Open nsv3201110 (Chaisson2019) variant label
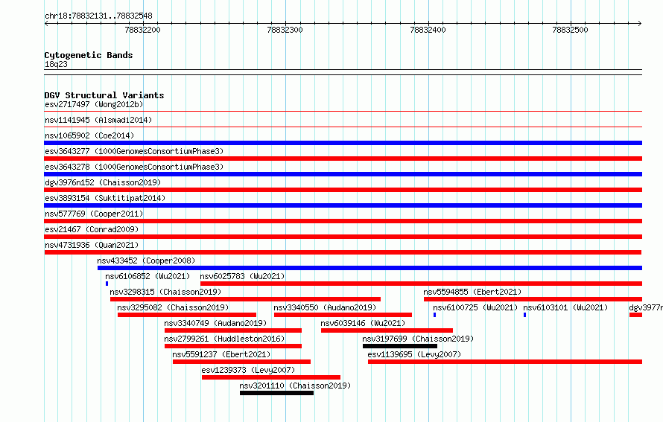Viewport: 663px width, 422px height. (295, 386)
